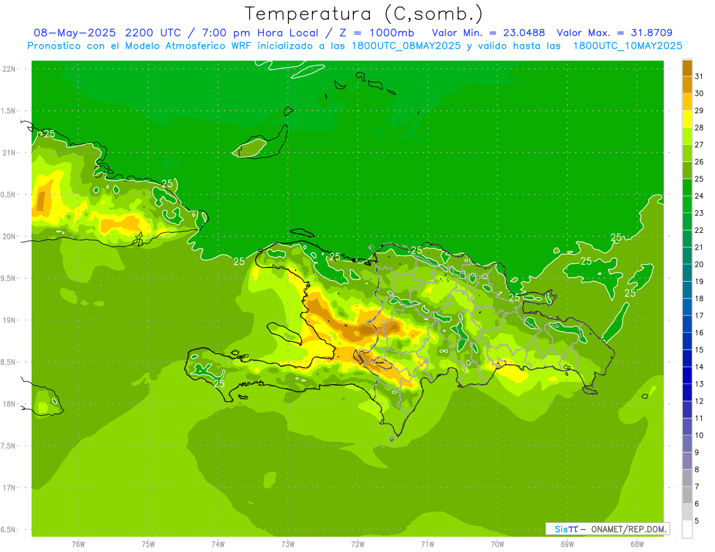This screenshot has height=552, width=715.
Task: Click the legend value '28'
Action: coord(699,127)
